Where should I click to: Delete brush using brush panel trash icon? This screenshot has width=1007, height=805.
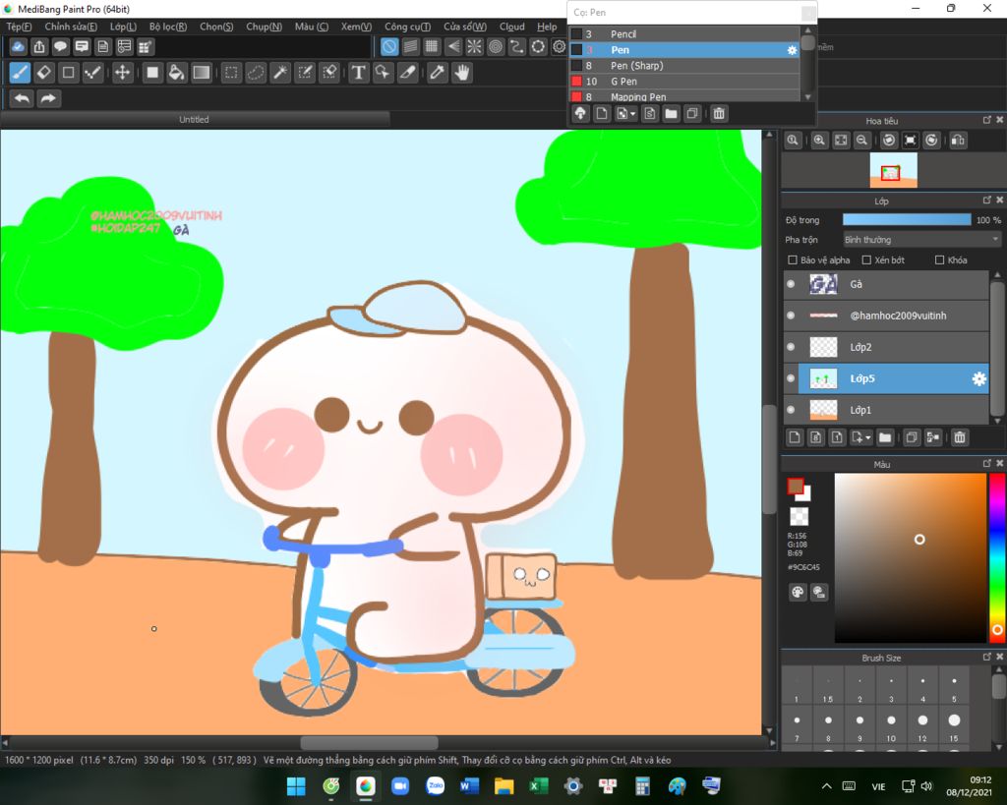tap(719, 114)
